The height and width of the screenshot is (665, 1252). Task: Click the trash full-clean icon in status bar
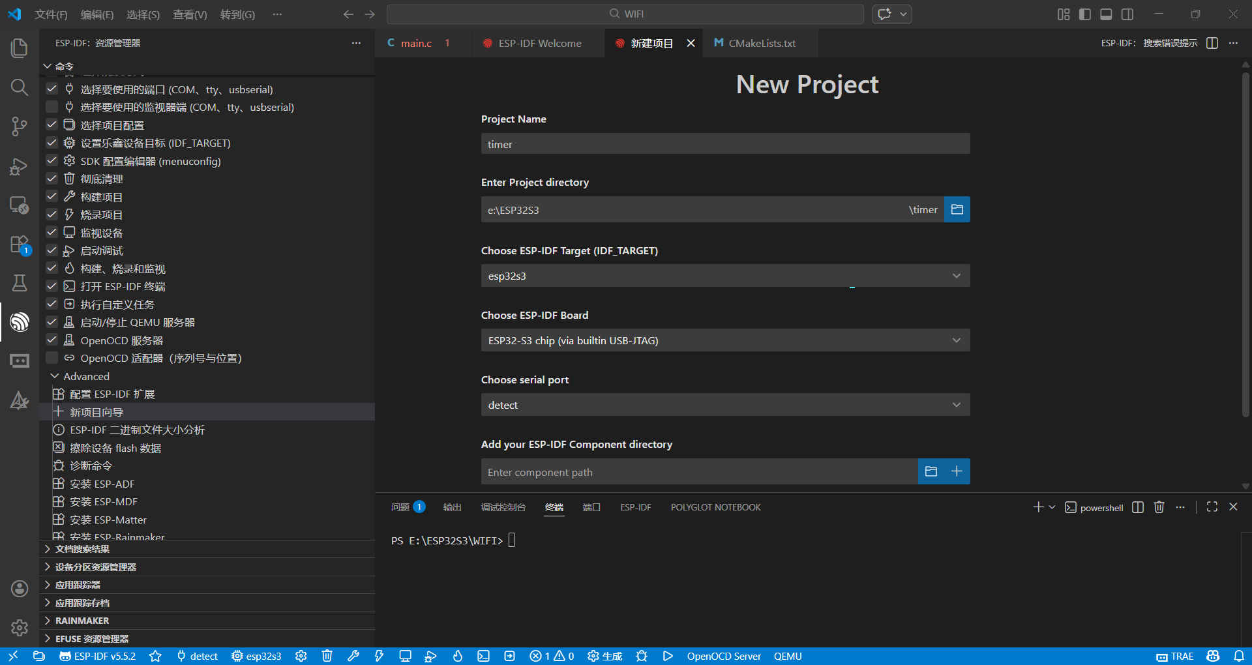(x=327, y=656)
